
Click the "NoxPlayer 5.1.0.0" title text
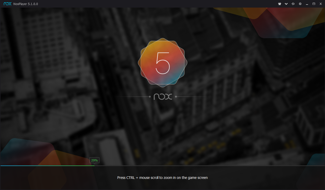[x=25, y=4]
